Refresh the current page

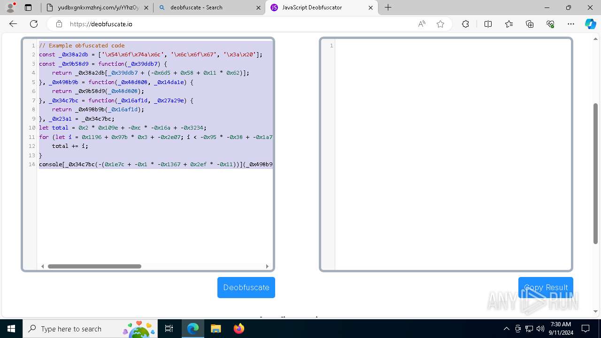(x=34, y=24)
